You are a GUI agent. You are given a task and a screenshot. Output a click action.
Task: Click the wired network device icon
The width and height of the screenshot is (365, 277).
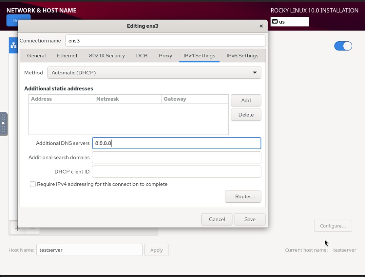[13, 45]
